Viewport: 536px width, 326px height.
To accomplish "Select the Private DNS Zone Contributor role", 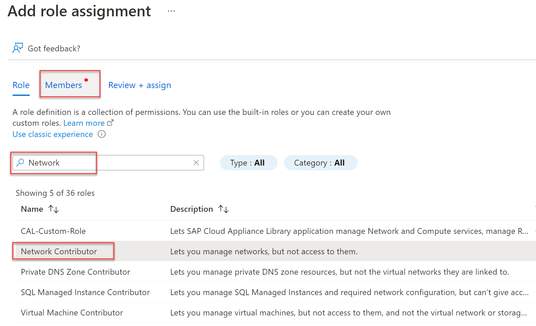I will pos(75,272).
